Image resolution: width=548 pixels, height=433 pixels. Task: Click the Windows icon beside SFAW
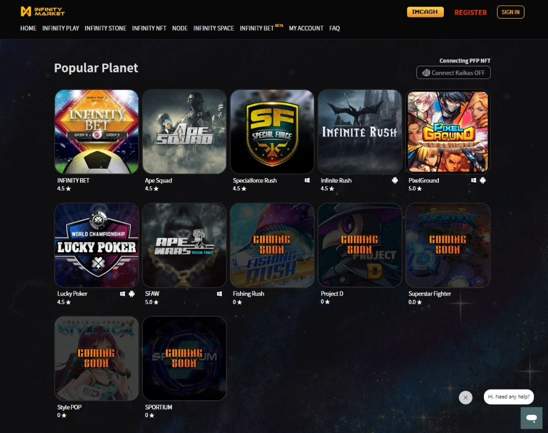[x=219, y=294]
